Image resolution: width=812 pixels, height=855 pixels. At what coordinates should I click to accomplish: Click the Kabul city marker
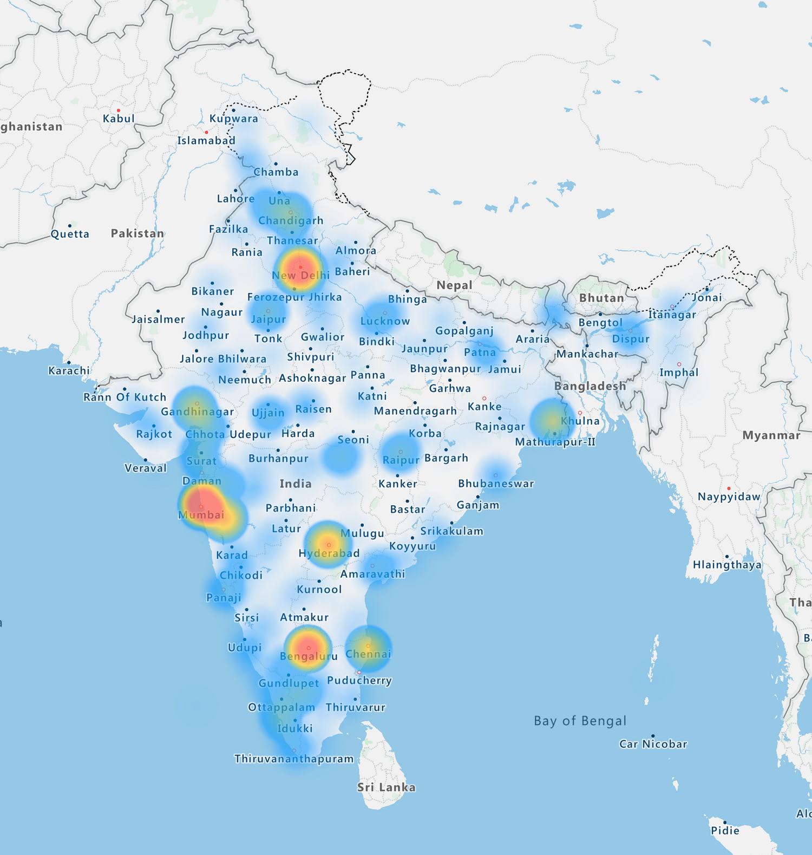[x=119, y=111]
